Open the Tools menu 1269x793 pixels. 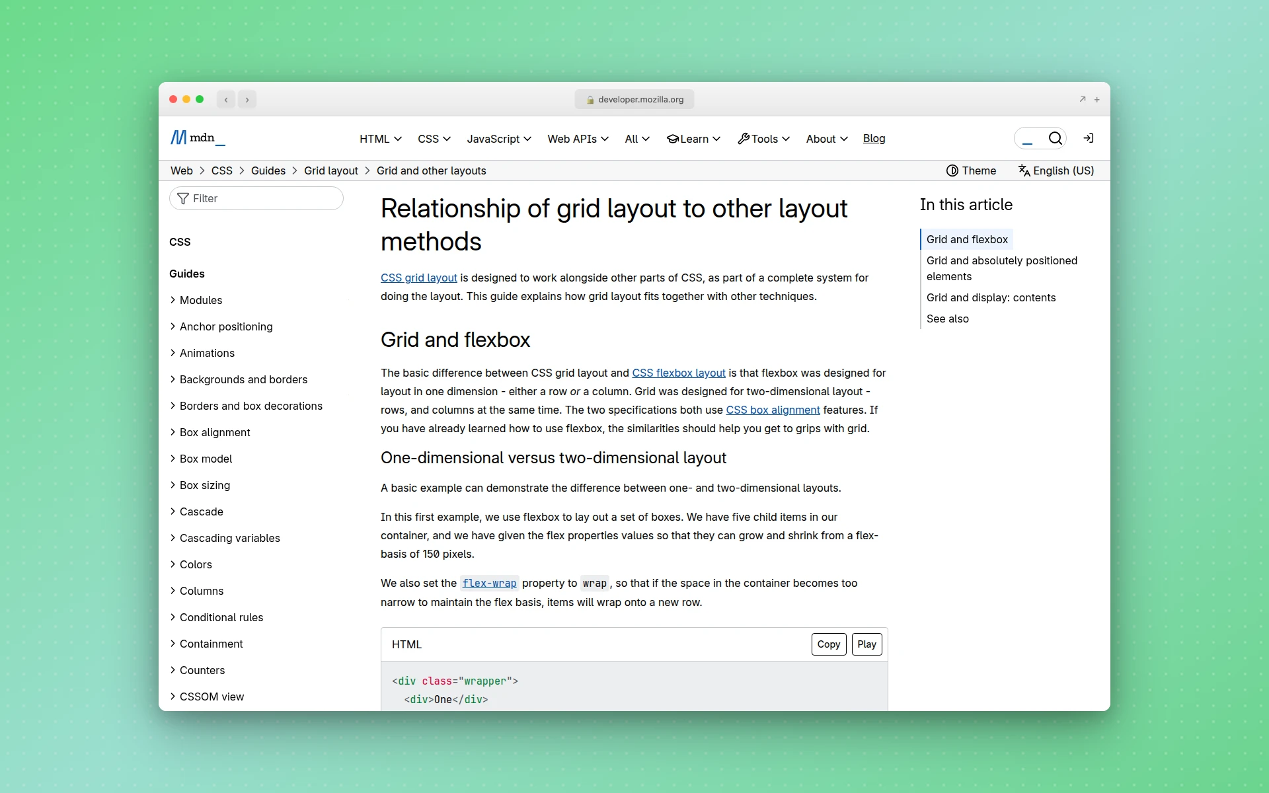[x=763, y=139]
